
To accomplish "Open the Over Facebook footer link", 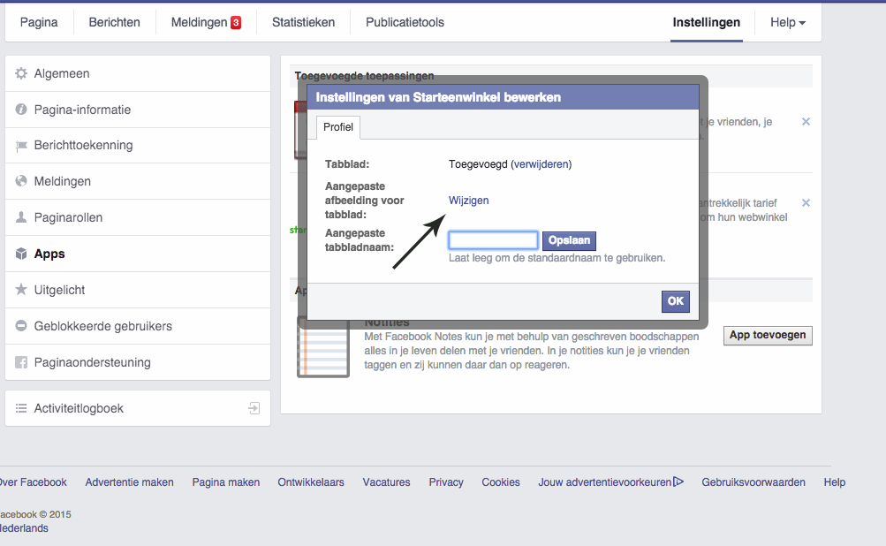I will click(x=33, y=482).
